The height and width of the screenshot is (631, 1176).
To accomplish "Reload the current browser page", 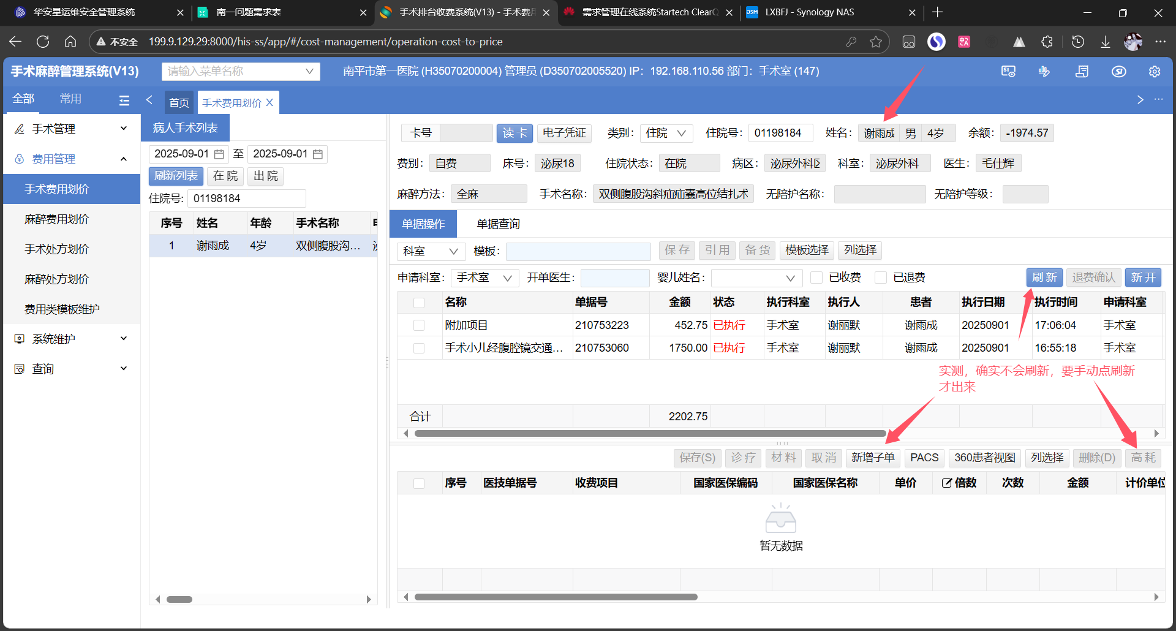I will coord(43,42).
